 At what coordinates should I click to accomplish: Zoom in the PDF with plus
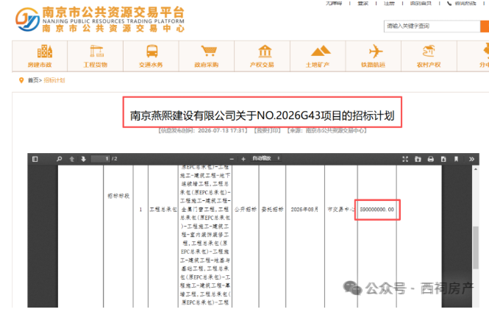pyautogui.click(x=243, y=159)
